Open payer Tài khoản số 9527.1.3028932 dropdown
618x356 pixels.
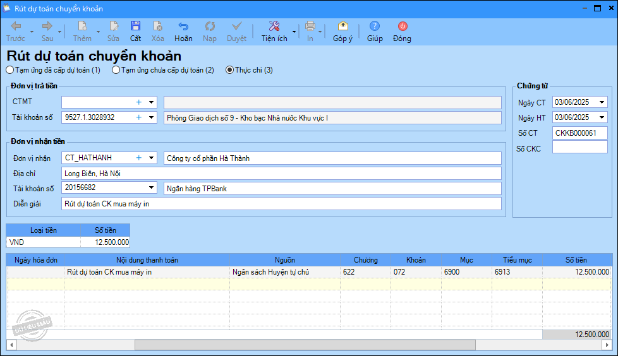(x=152, y=117)
